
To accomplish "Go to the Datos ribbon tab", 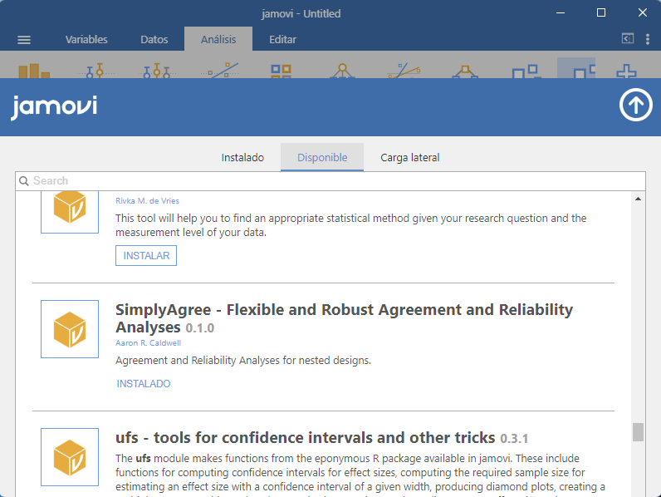I will (154, 39).
